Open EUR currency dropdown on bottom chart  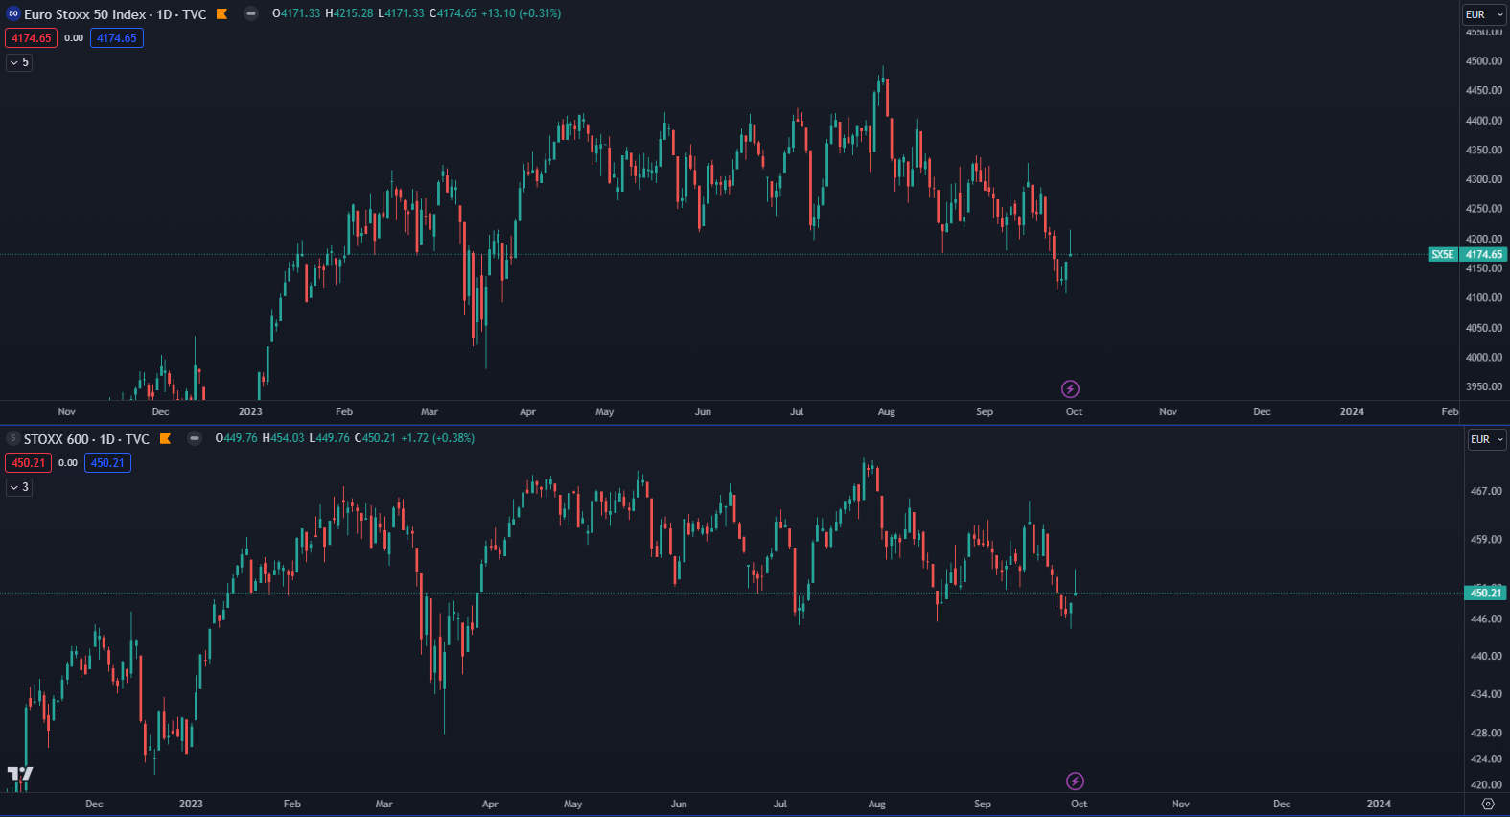(1487, 439)
